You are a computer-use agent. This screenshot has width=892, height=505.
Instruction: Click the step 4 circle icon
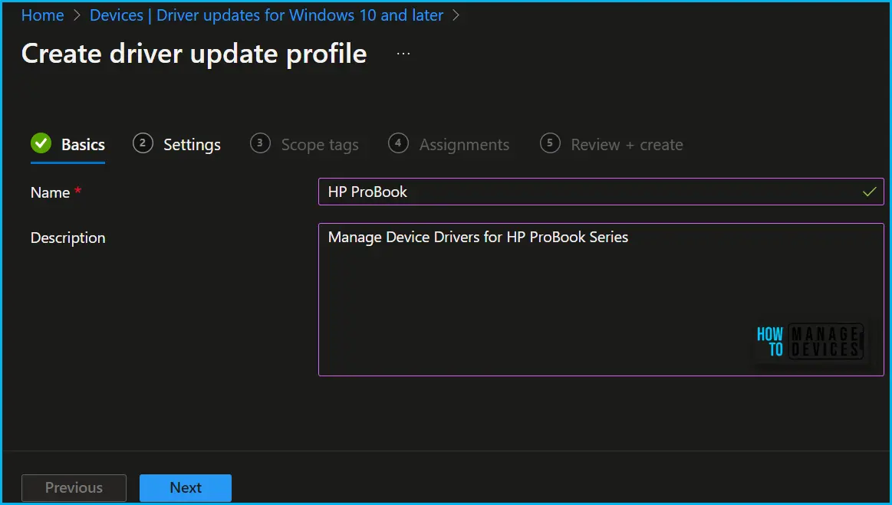(x=398, y=143)
